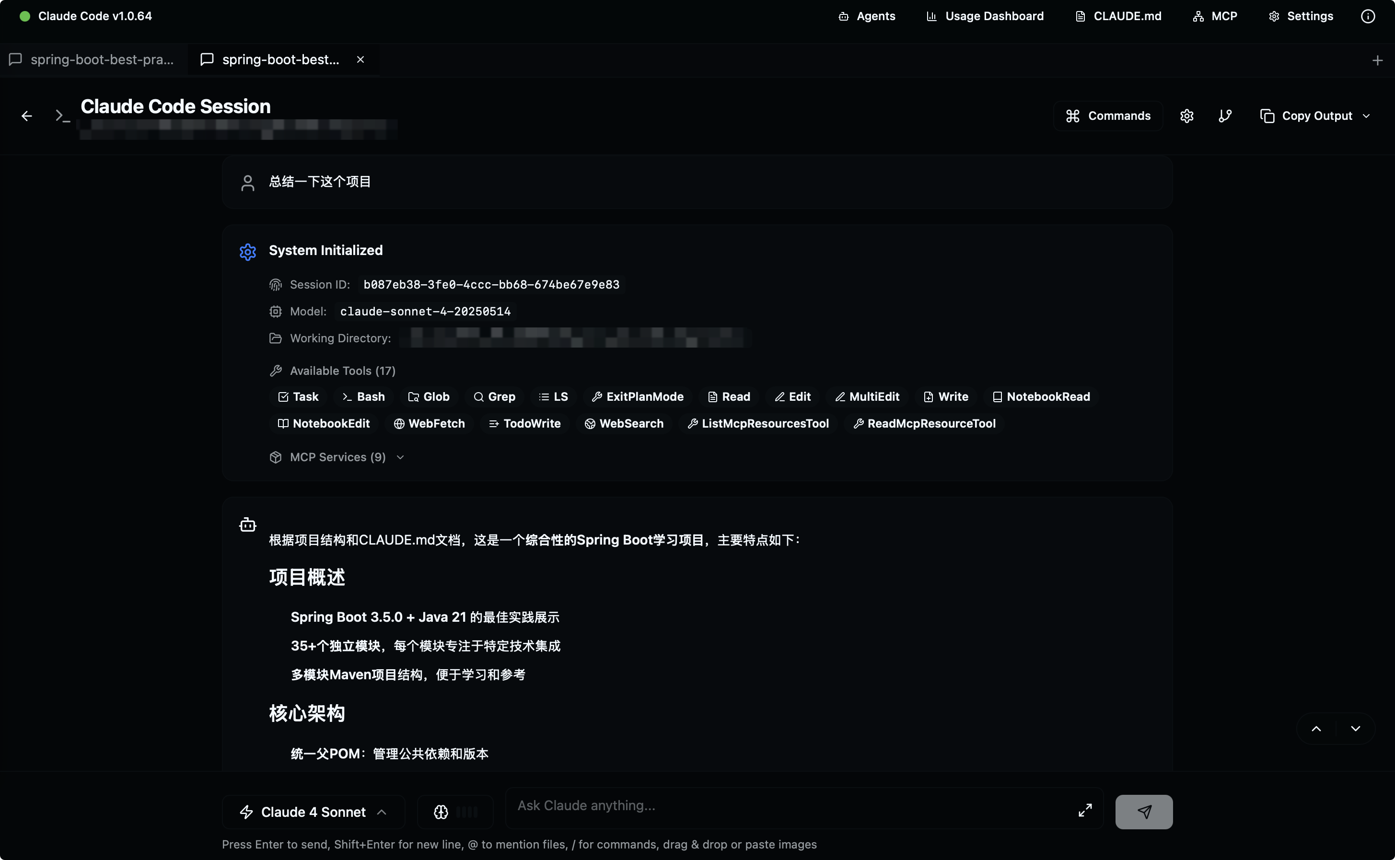
Task: Click the WebFetch tool badge
Action: pos(430,423)
